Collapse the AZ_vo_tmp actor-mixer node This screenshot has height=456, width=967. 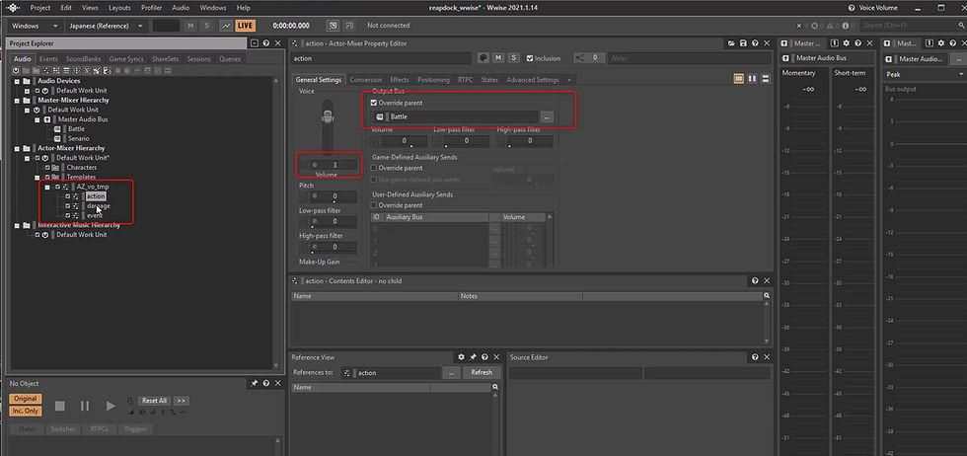coord(47,187)
